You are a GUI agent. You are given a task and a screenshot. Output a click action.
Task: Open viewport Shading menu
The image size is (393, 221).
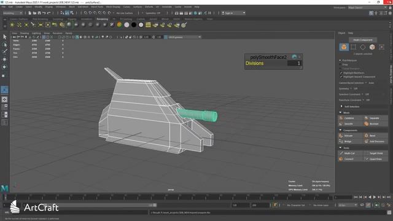(x=25, y=33)
